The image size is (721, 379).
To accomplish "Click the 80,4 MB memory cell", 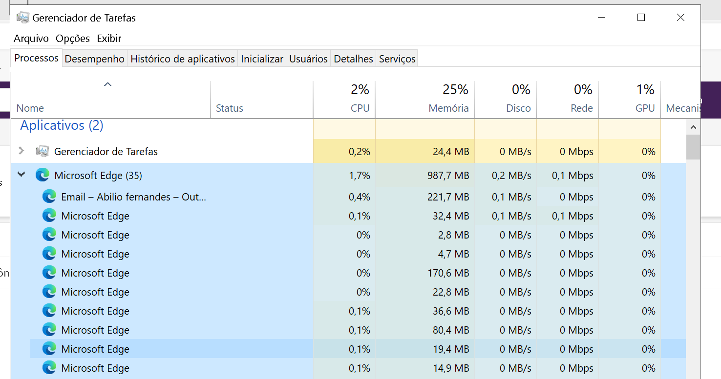I will tap(425, 330).
